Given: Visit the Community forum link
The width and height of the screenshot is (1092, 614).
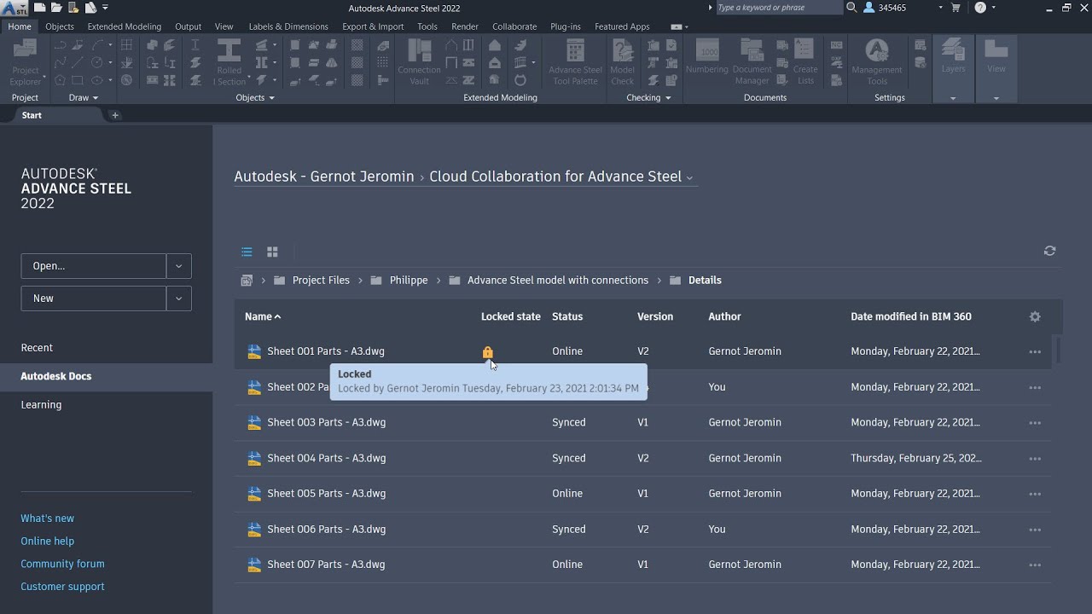Looking at the screenshot, I should [x=62, y=565].
